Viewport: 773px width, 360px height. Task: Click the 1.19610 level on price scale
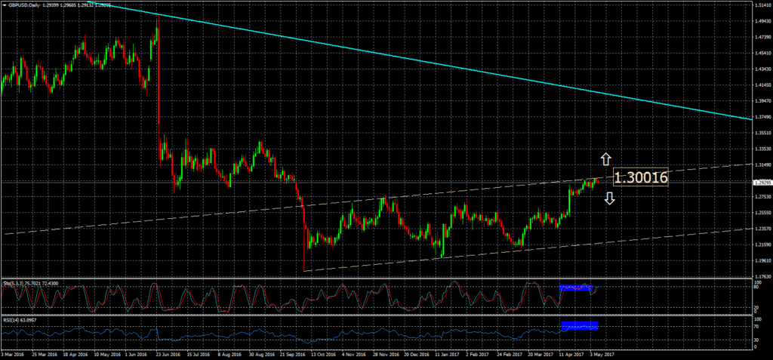[x=761, y=260]
